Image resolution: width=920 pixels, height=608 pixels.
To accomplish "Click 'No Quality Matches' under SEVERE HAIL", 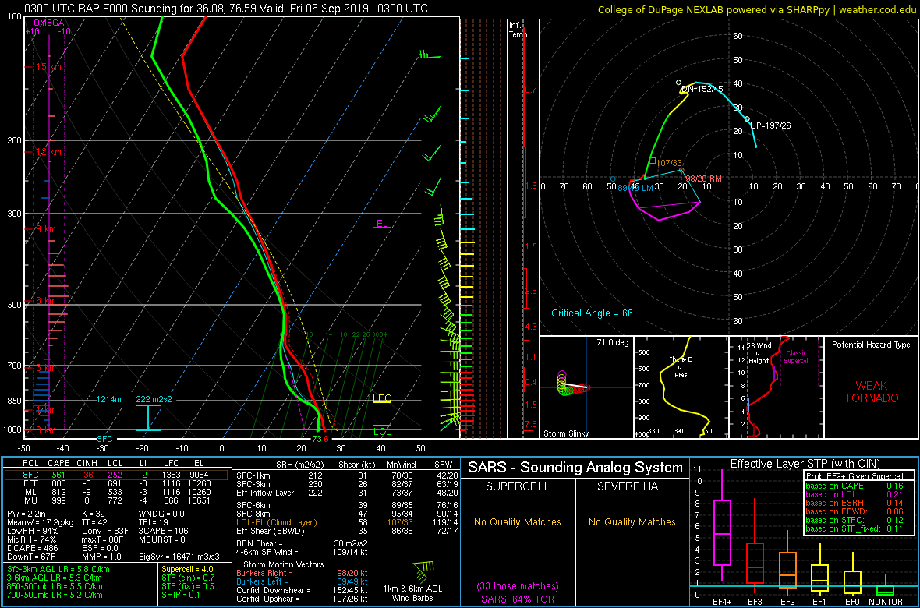I will point(632,522).
